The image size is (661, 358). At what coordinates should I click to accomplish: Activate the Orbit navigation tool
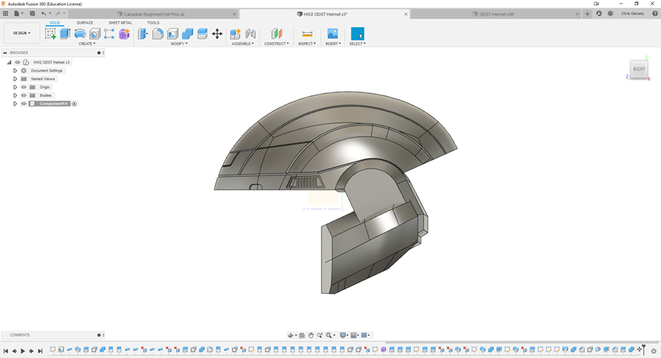[290, 335]
